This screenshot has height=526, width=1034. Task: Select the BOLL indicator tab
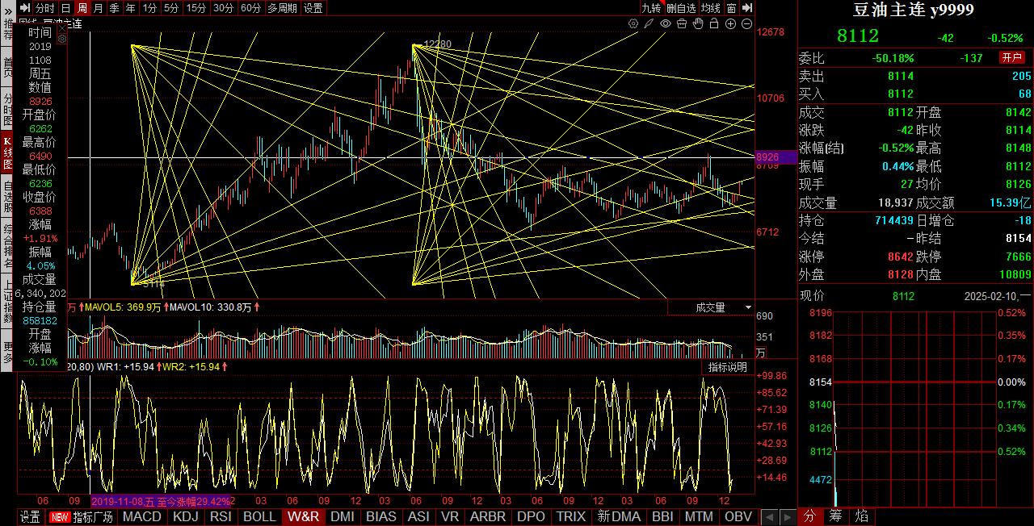coord(259,517)
